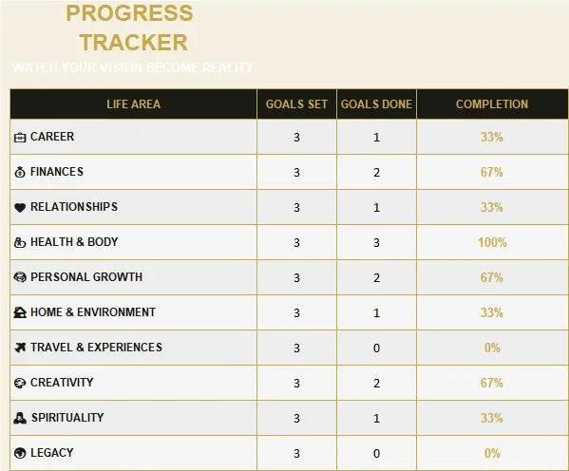Click the house icon beside Home & Environment
Image resolution: width=569 pixels, height=471 pixels.
pos(20,312)
